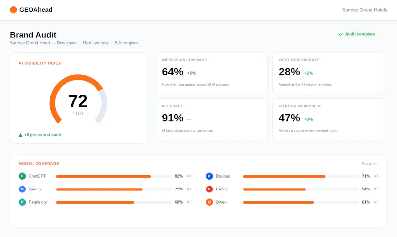Click the '+2%' first-mention change
This screenshot has height=237, width=397.
coord(308,73)
